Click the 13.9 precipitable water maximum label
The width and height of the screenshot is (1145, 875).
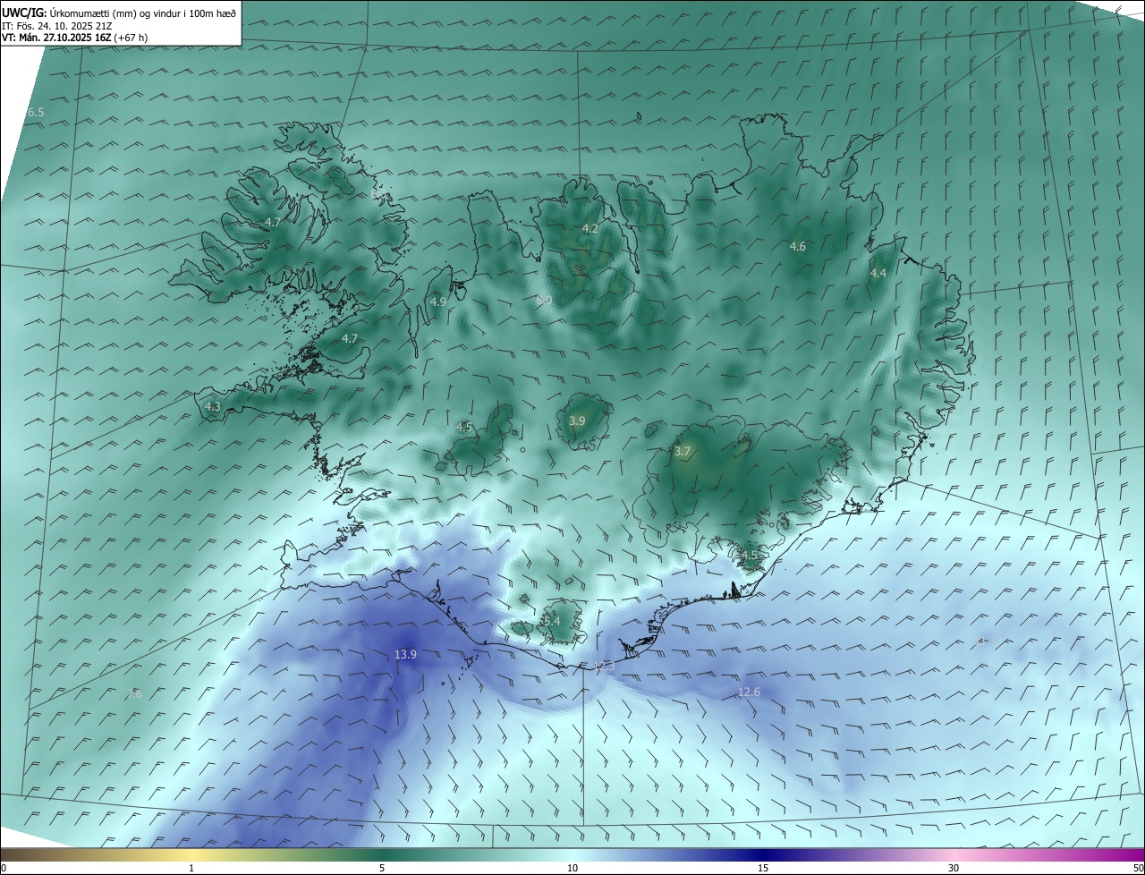click(405, 655)
